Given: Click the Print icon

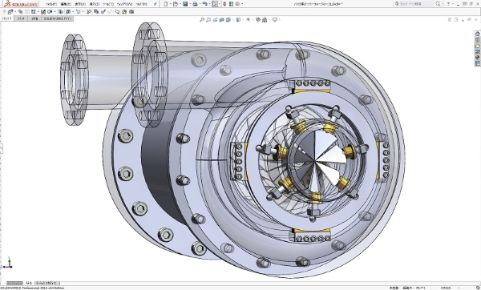Looking at the screenshot, I should 195,4.
